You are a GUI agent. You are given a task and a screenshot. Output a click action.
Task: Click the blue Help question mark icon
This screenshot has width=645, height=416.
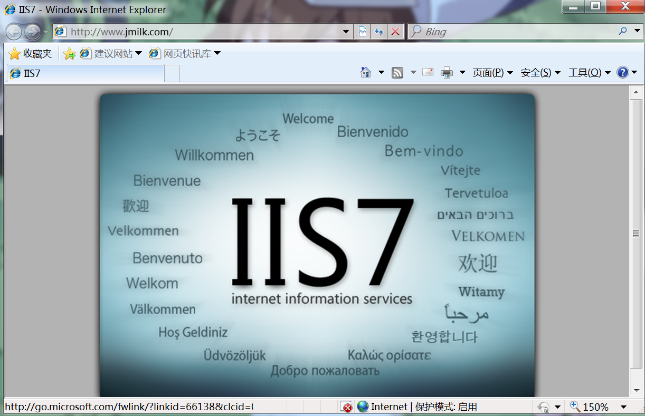click(x=623, y=73)
